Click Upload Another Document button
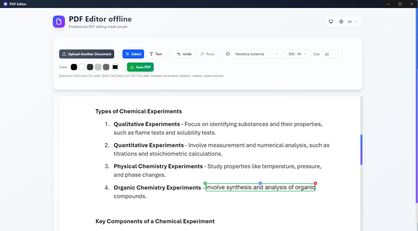 [x=87, y=54]
